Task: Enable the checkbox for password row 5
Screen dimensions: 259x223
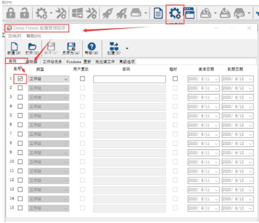Action: (20, 115)
